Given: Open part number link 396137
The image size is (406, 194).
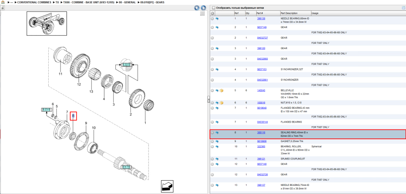Looking at the screenshot, I should [261, 185].
